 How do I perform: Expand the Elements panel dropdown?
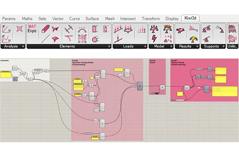click(109, 46)
